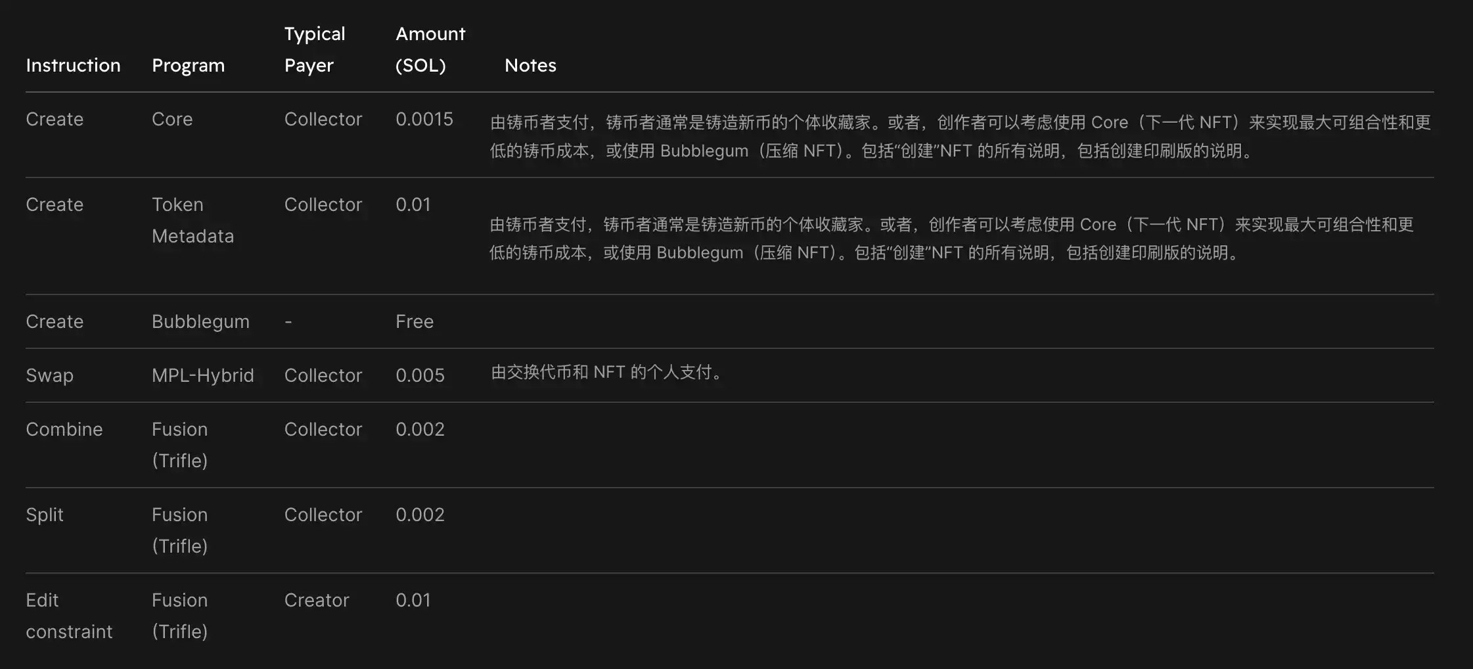
Task: Click the Edit constraint instruction cell
Action: click(x=69, y=616)
